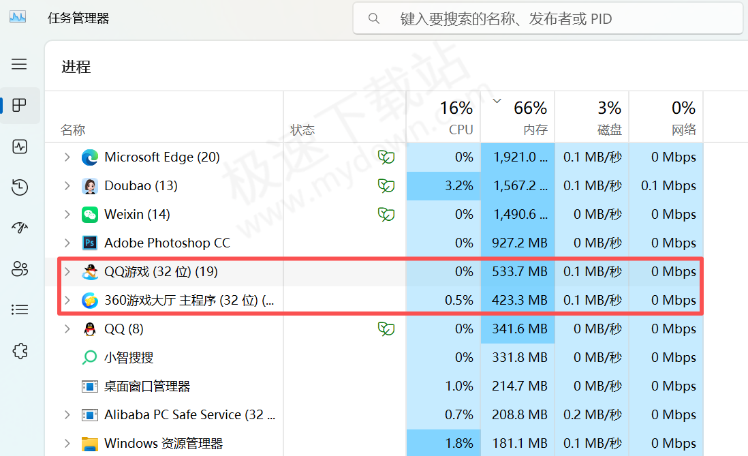Open Startup apps page in sidebar
748x456 pixels.
(x=19, y=228)
